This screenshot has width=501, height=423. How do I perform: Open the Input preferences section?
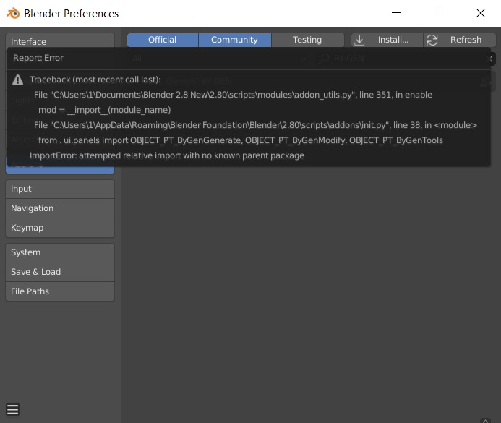click(60, 189)
